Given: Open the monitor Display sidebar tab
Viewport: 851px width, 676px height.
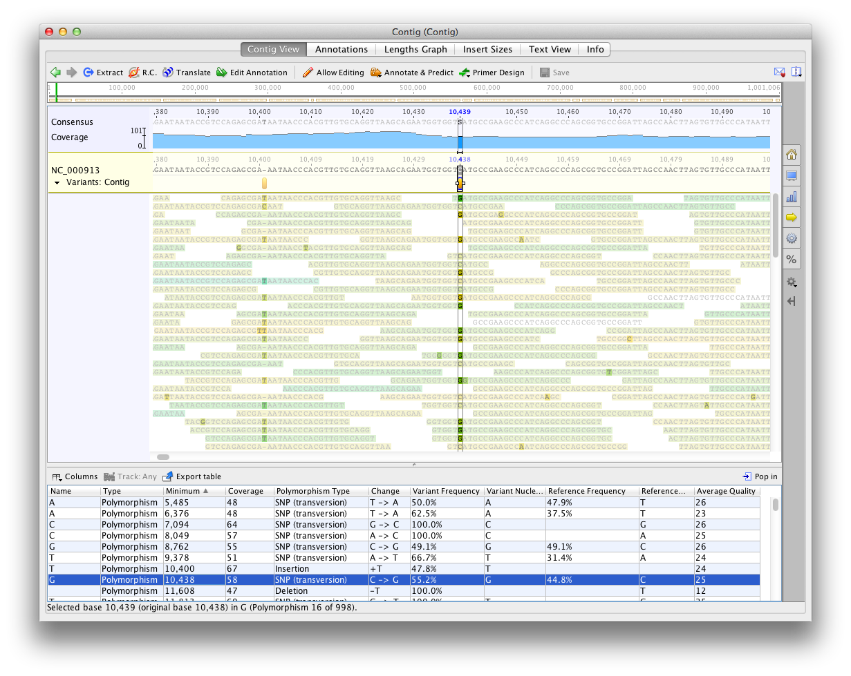Looking at the screenshot, I should [x=792, y=175].
